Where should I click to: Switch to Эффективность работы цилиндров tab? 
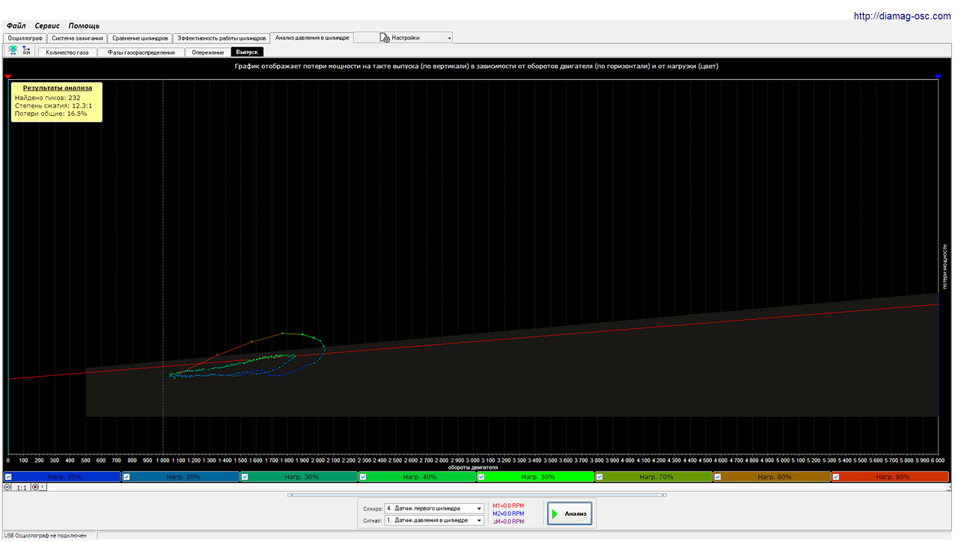click(x=222, y=37)
